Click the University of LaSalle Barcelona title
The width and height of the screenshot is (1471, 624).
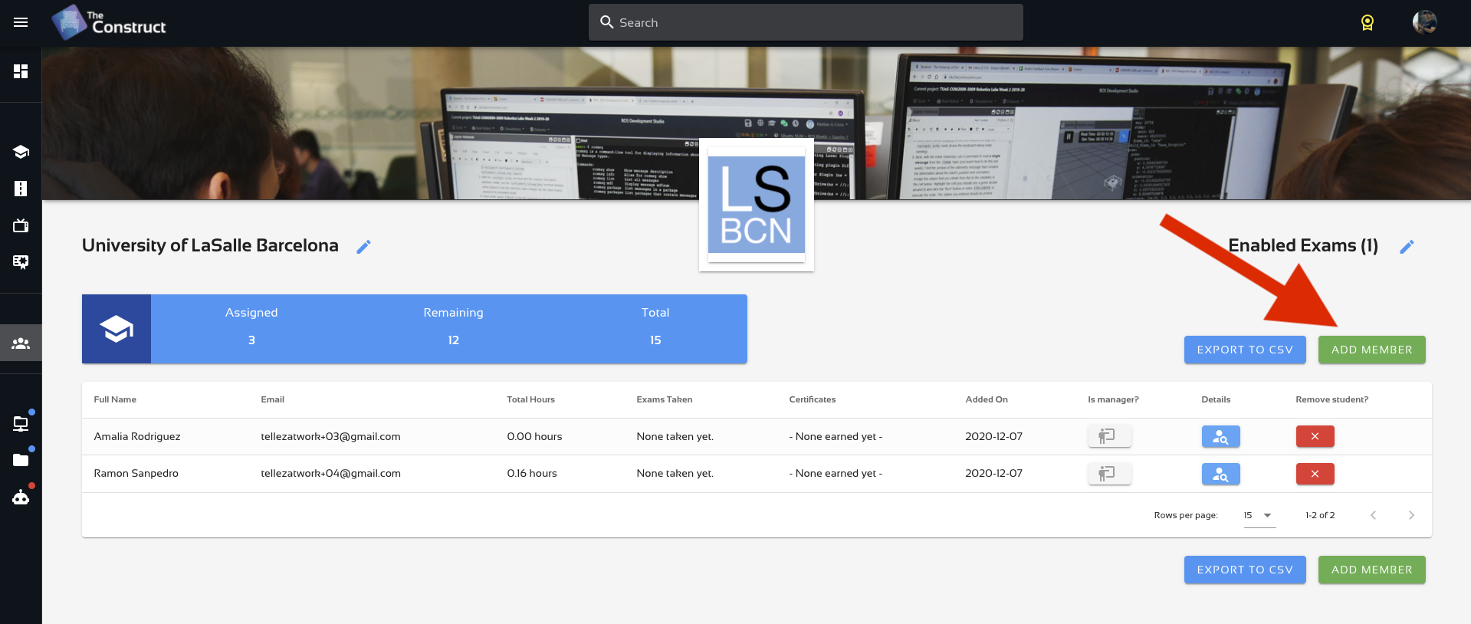[210, 245]
